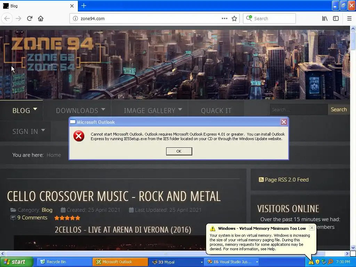
Task: Open the Page RSS 2.0 Feed
Action: click(286, 180)
